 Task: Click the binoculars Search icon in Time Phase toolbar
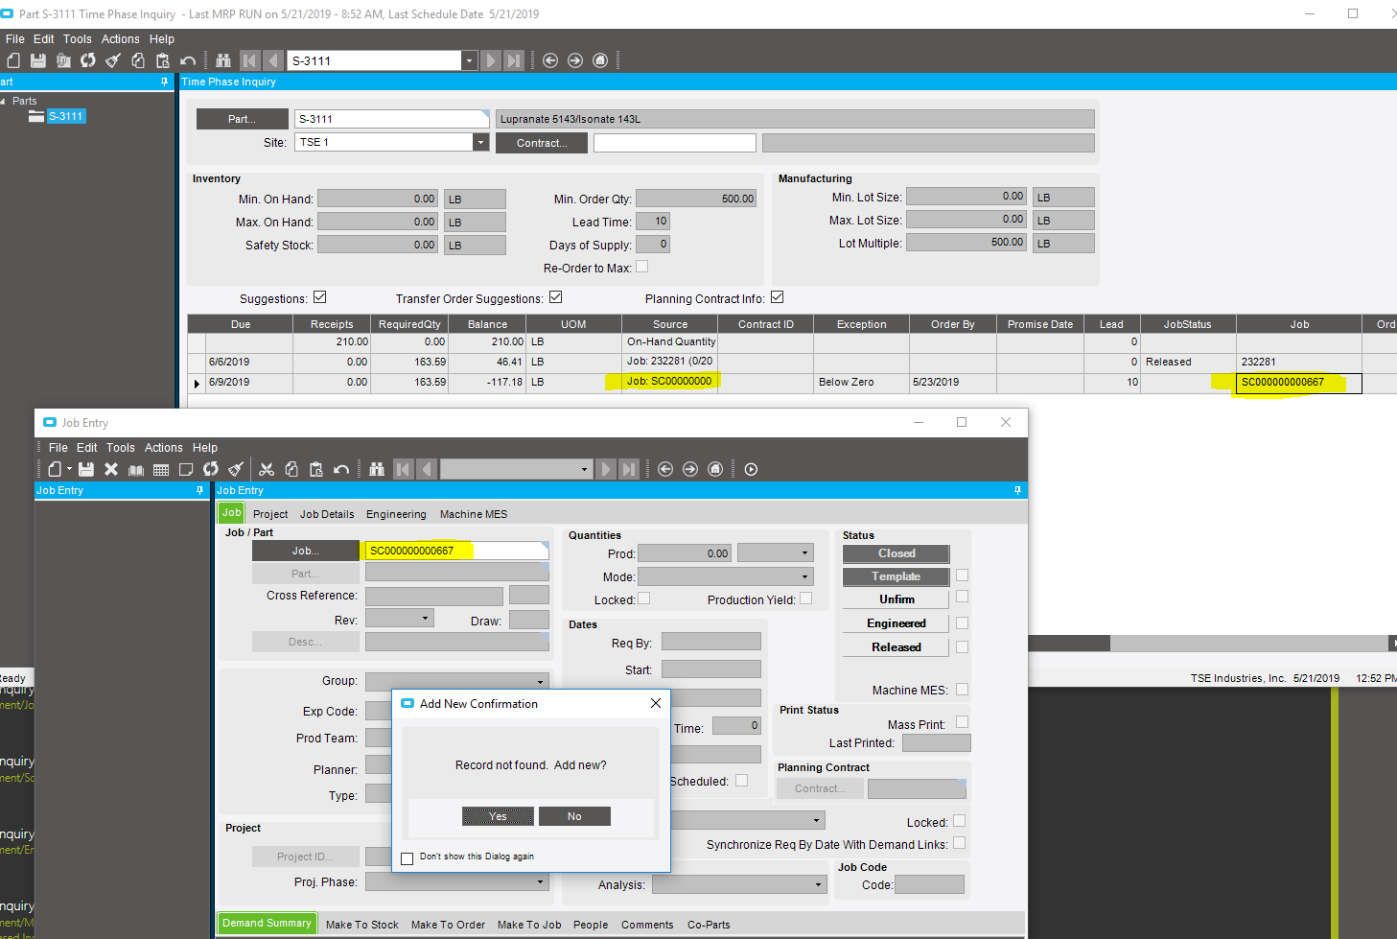223,60
